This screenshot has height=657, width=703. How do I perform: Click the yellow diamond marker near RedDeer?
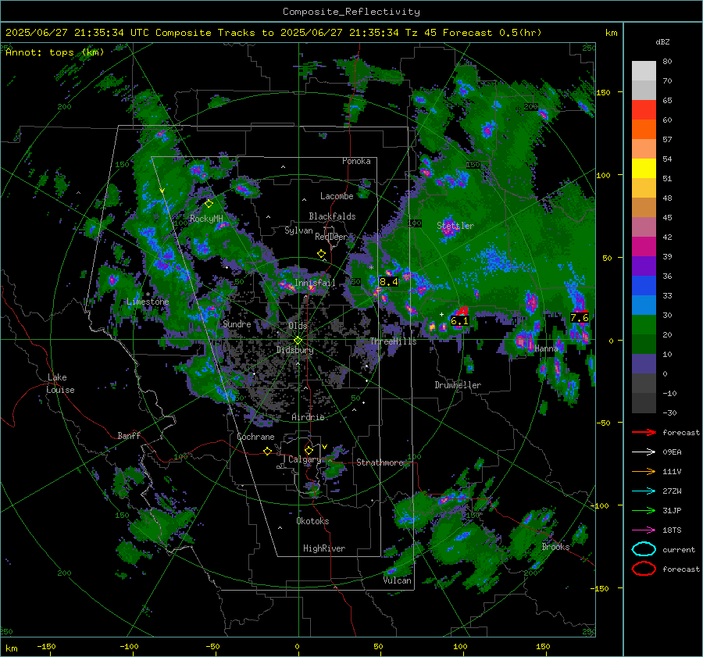[322, 254]
